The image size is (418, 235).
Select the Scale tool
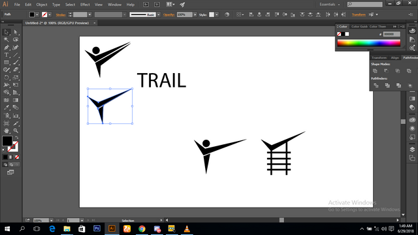(x=16, y=78)
